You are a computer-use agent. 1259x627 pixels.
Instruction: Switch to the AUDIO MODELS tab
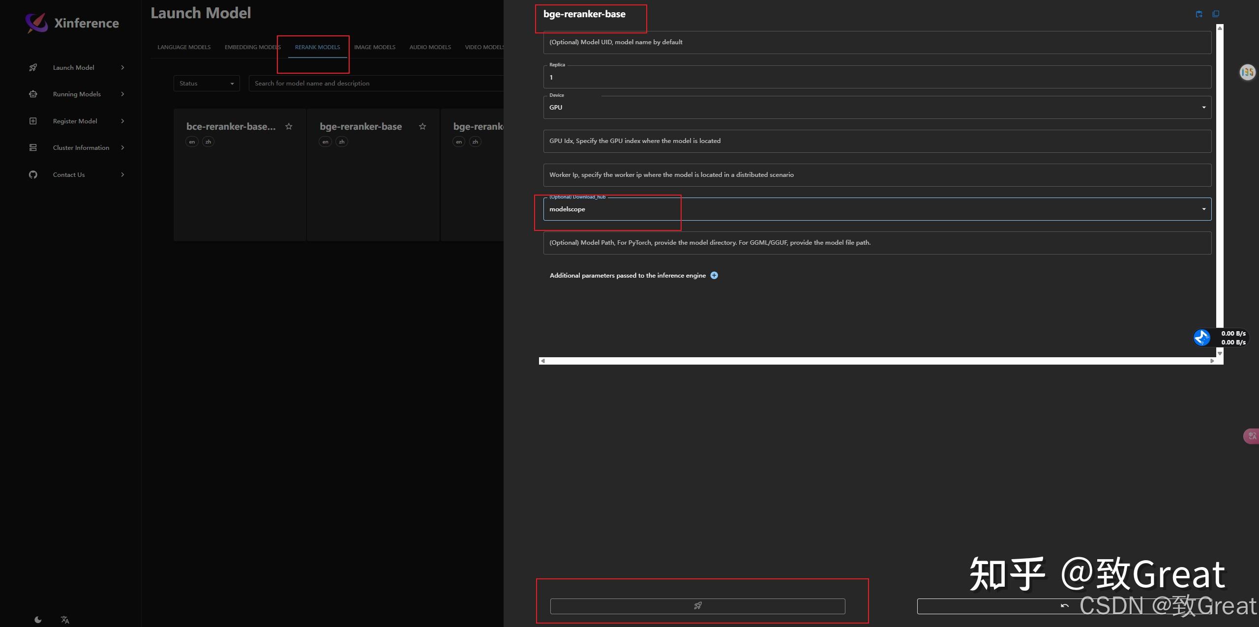click(430, 47)
